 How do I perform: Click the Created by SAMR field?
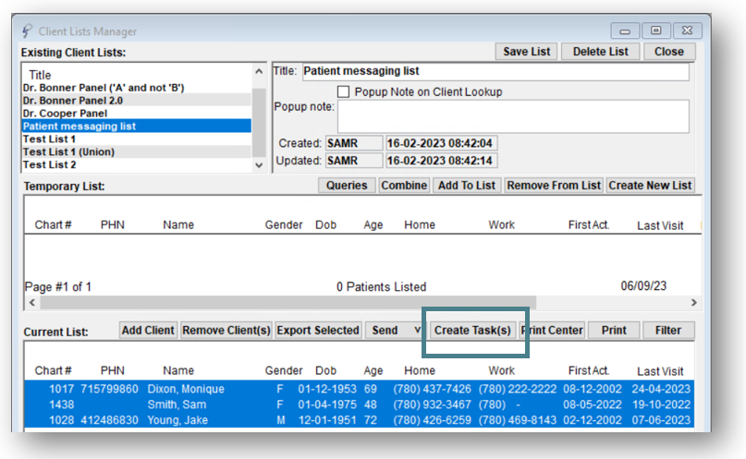pos(354,143)
